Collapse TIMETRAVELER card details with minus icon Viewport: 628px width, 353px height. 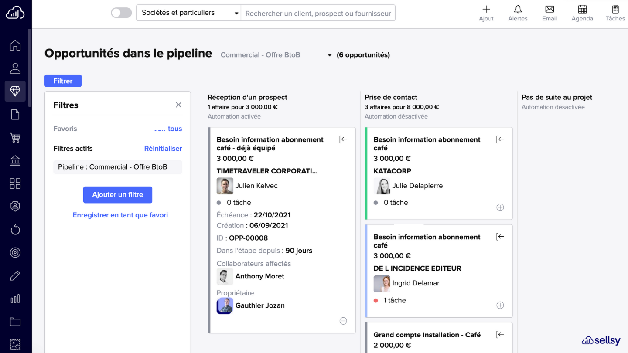click(343, 321)
